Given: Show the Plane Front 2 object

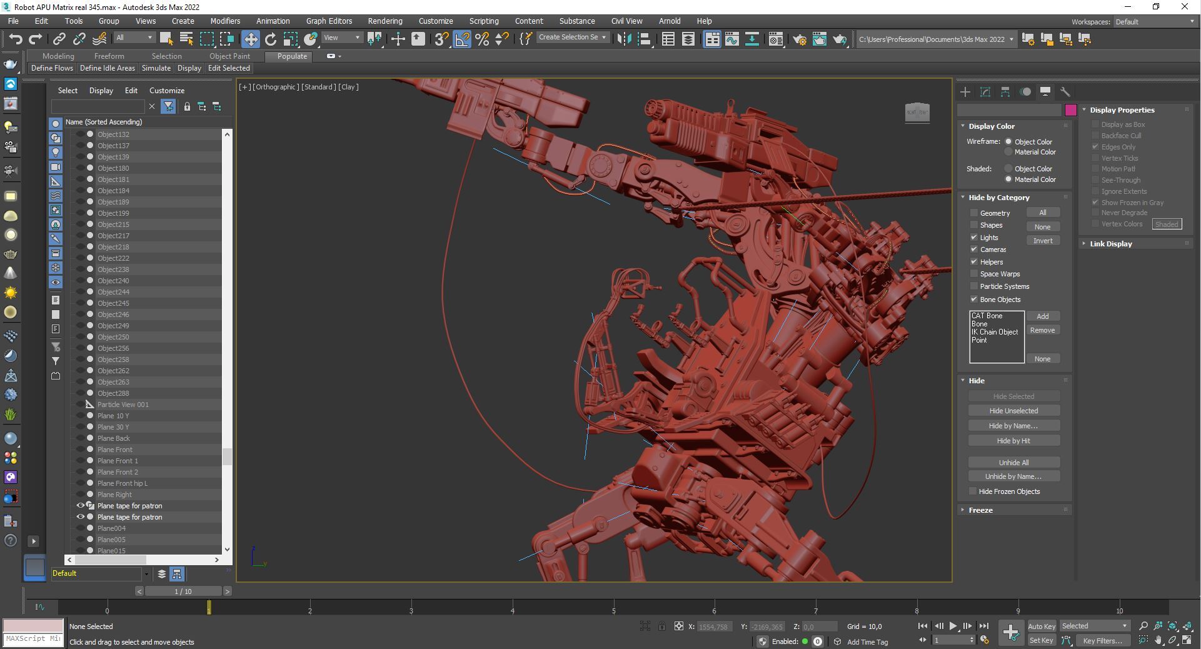Looking at the screenshot, I should [81, 472].
